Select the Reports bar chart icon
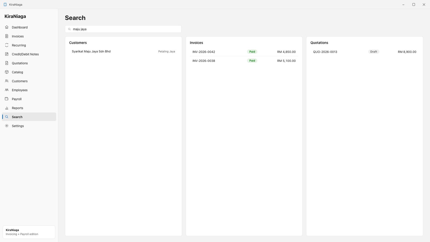 7,108
